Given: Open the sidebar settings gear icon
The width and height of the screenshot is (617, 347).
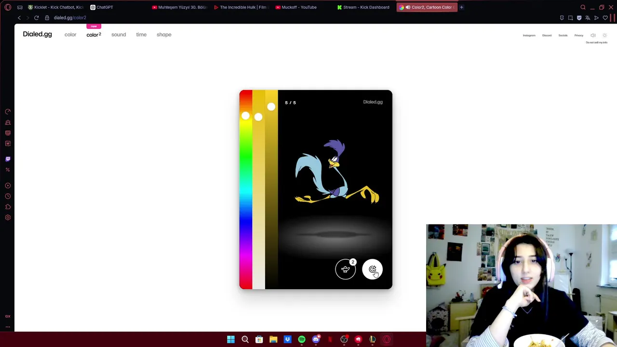Looking at the screenshot, I should click(x=8, y=217).
